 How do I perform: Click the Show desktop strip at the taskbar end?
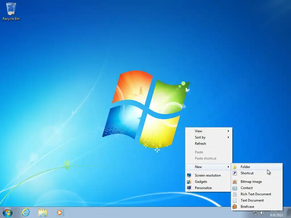(289, 212)
